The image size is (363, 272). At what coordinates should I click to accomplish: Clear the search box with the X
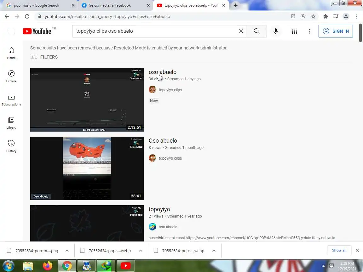241,31
